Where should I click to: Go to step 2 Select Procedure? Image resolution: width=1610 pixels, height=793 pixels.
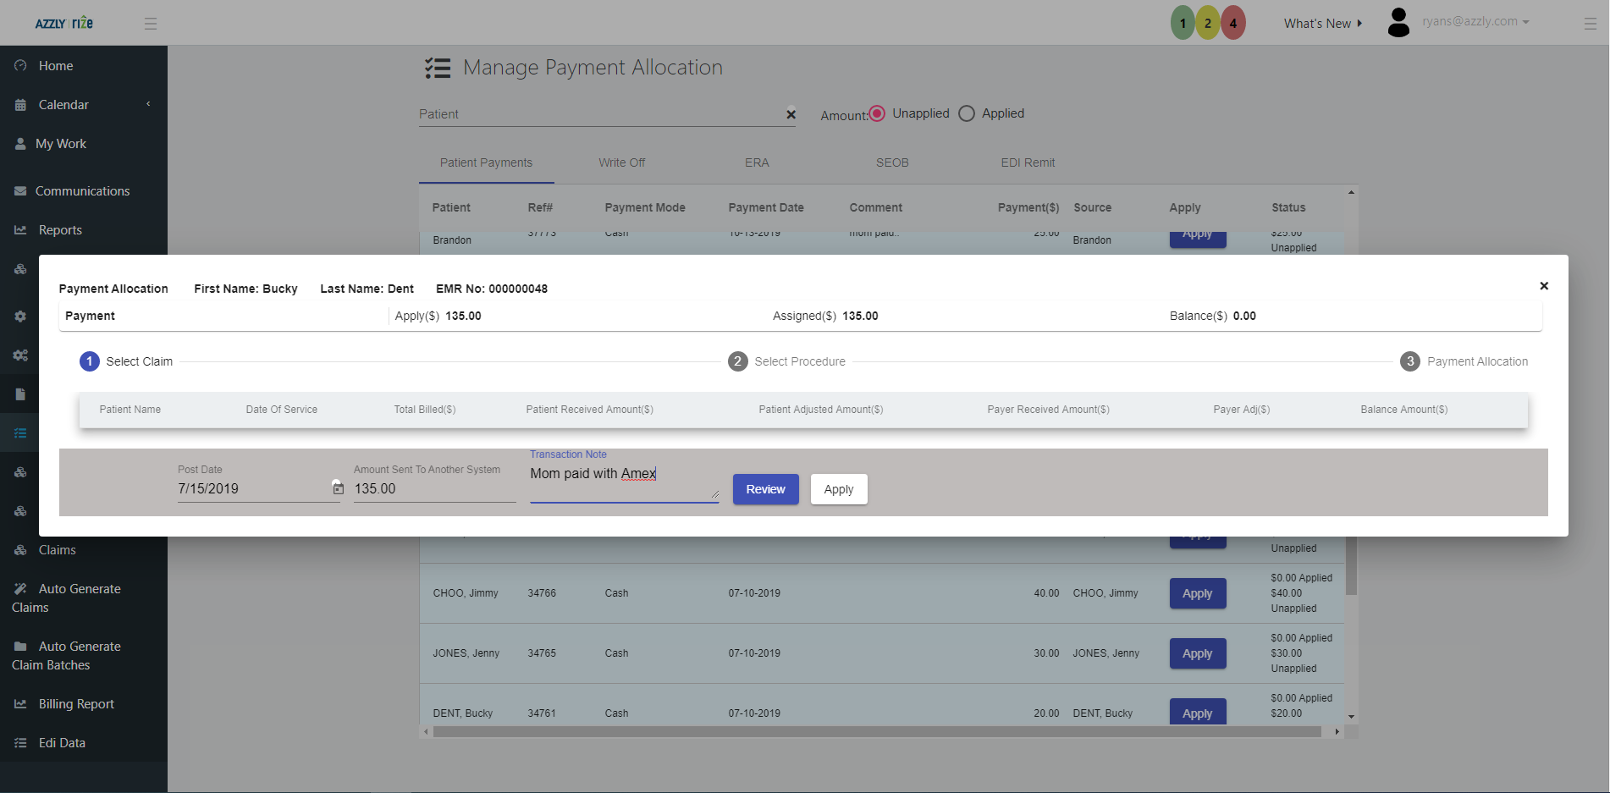pyautogui.click(x=738, y=361)
